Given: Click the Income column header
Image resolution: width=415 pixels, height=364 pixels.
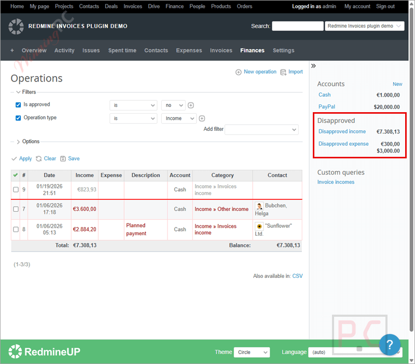Looking at the screenshot, I should (x=85, y=176).
